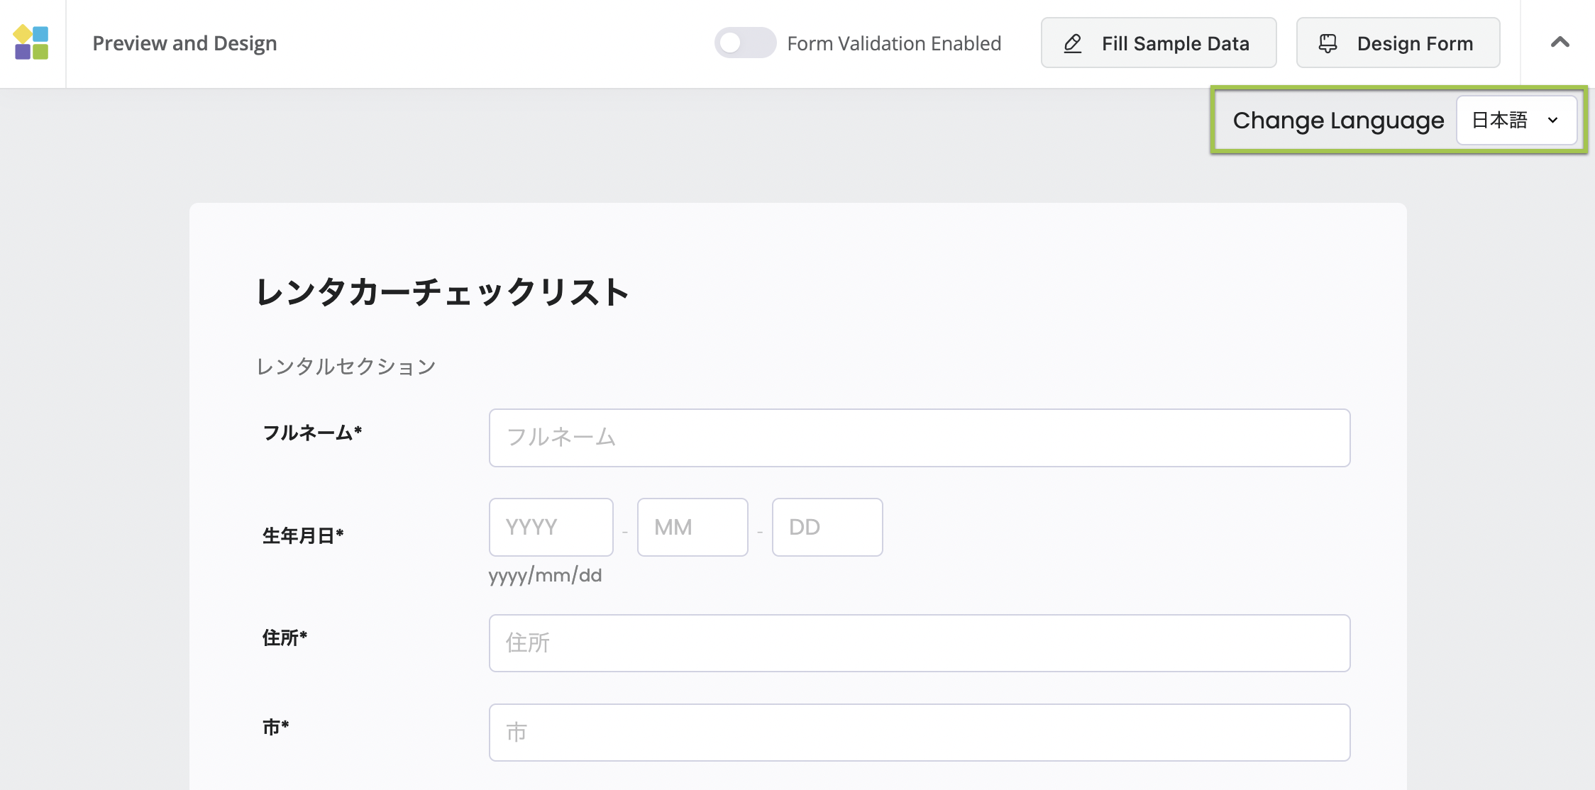
Task: Click the フルネーム text input field
Action: pos(919,438)
